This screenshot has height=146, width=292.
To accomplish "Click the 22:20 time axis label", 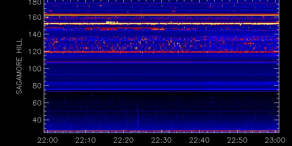I will point(123,140).
